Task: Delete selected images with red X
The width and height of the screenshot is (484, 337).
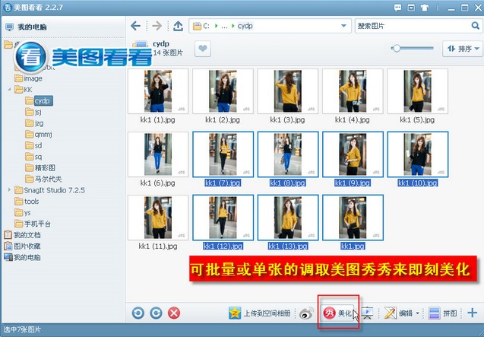Action: [174, 313]
